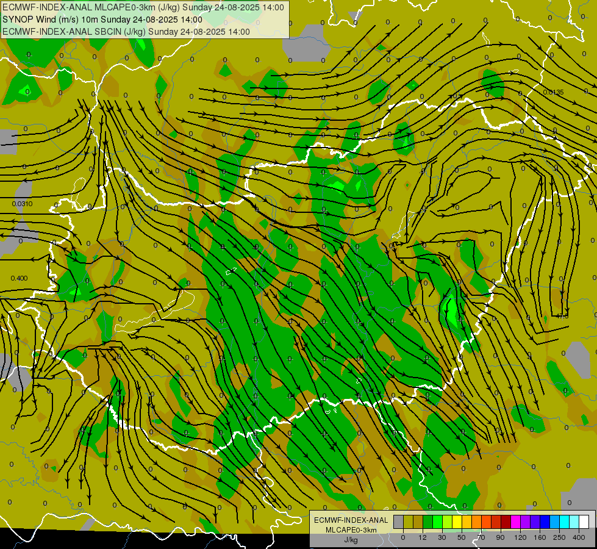Click the 0.400 value label on map

click(x=19, y=278)
